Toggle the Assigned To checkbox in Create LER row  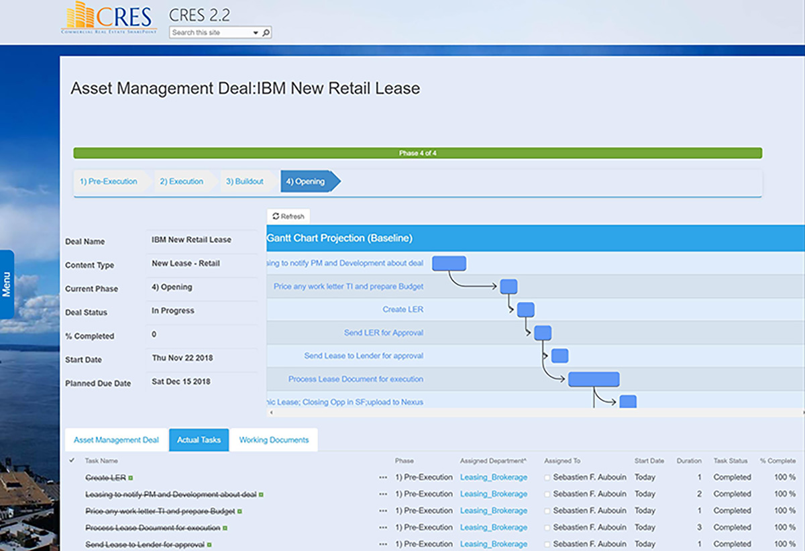[x=547, y=478]
